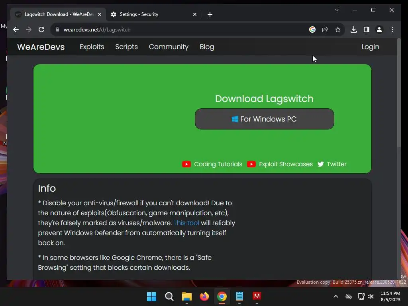The image size is (408, 306).
Task: Bookmark this page with the star icon
Action: point(338,29)
